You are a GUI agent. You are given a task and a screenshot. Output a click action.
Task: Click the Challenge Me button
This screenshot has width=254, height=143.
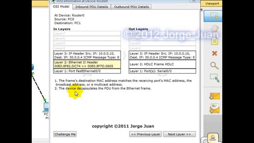pyautogui.click(x=65, y=134)
